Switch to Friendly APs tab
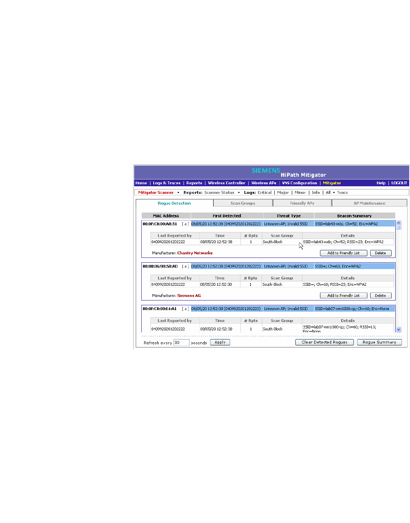 302,203
